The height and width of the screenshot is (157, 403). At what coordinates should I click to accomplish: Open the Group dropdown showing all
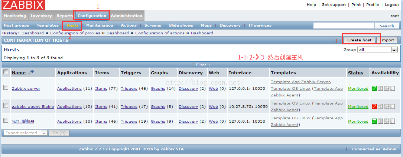click(377, 50)
